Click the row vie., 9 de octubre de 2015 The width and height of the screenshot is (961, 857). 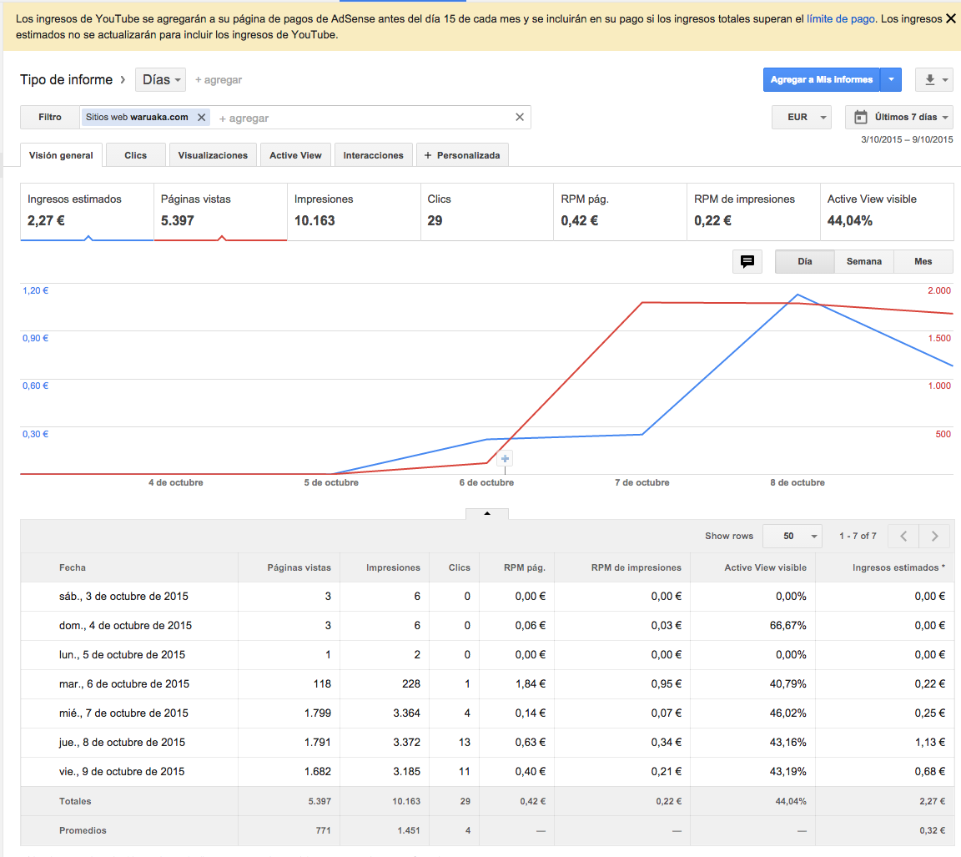tap(487, 772)
